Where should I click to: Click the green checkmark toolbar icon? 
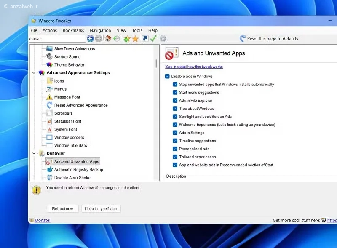[153, 39]
